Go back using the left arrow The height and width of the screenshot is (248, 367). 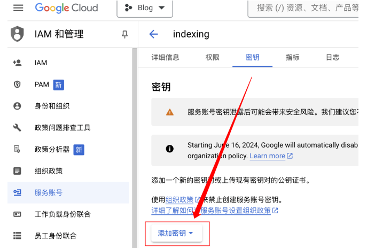154,34
